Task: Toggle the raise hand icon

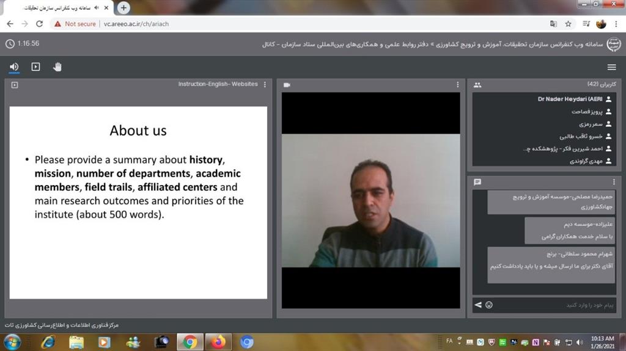Action: [x=57, y=67]
